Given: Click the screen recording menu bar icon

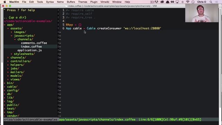Looking at the screenshot, I should 152,2.
